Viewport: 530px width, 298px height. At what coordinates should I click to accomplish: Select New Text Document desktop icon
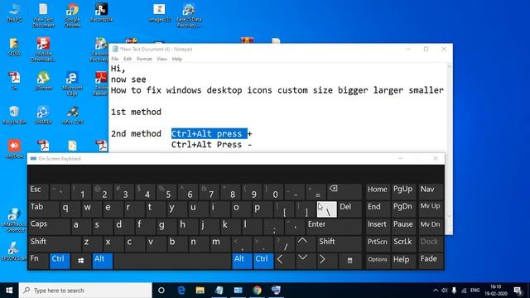43,15
